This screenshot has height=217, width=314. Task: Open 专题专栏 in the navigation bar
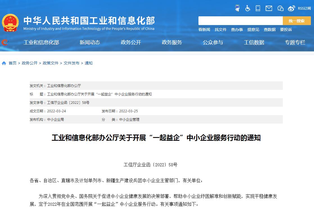[295, 42]
